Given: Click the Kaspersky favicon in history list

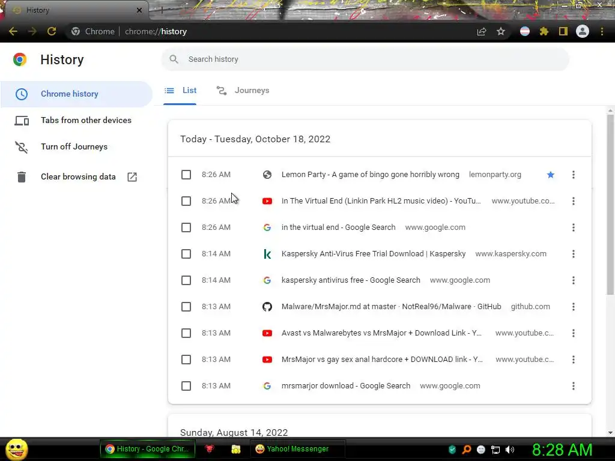Looking at the screenshot, I should click(267, 254).
